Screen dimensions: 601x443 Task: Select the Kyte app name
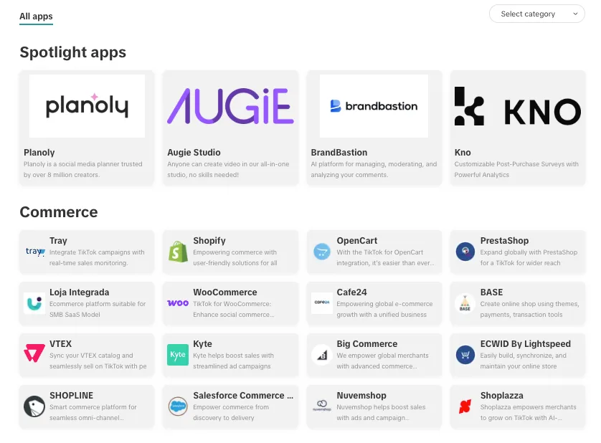click(x=202, y=344)
